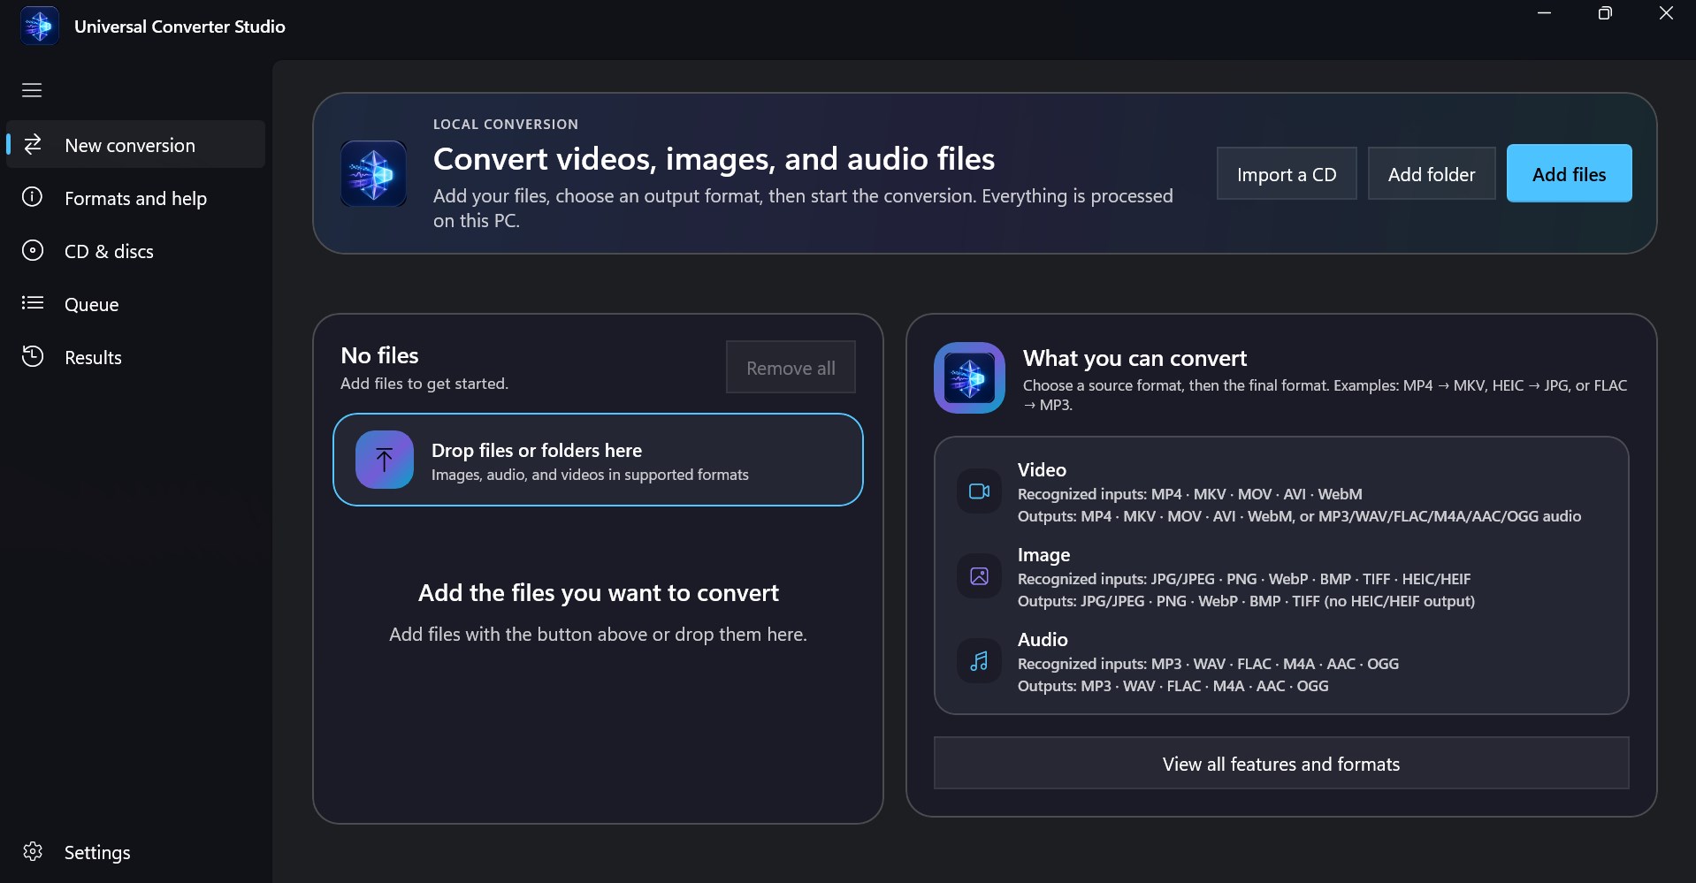Screen dimensions: 1696x883
Task: Restore down the application window
Action: 1605,13
